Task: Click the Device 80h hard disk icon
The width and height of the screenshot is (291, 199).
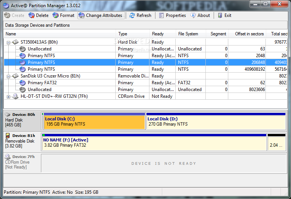Action: point(8,115)
